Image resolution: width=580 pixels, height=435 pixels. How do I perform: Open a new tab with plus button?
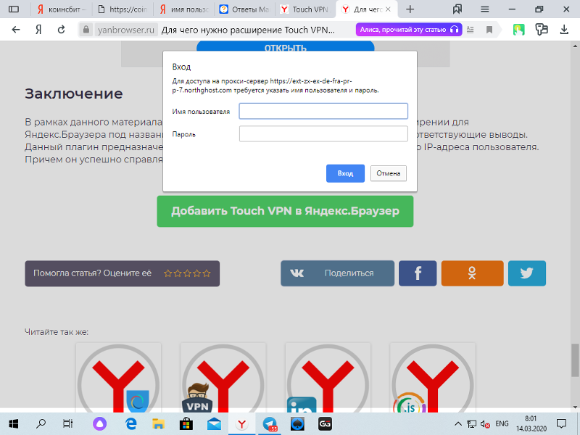[x=410, y=9]
